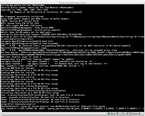
Task: Click the optical CD/DVD drive status icon
Action: pyautogui.click(x=112, y=113)
